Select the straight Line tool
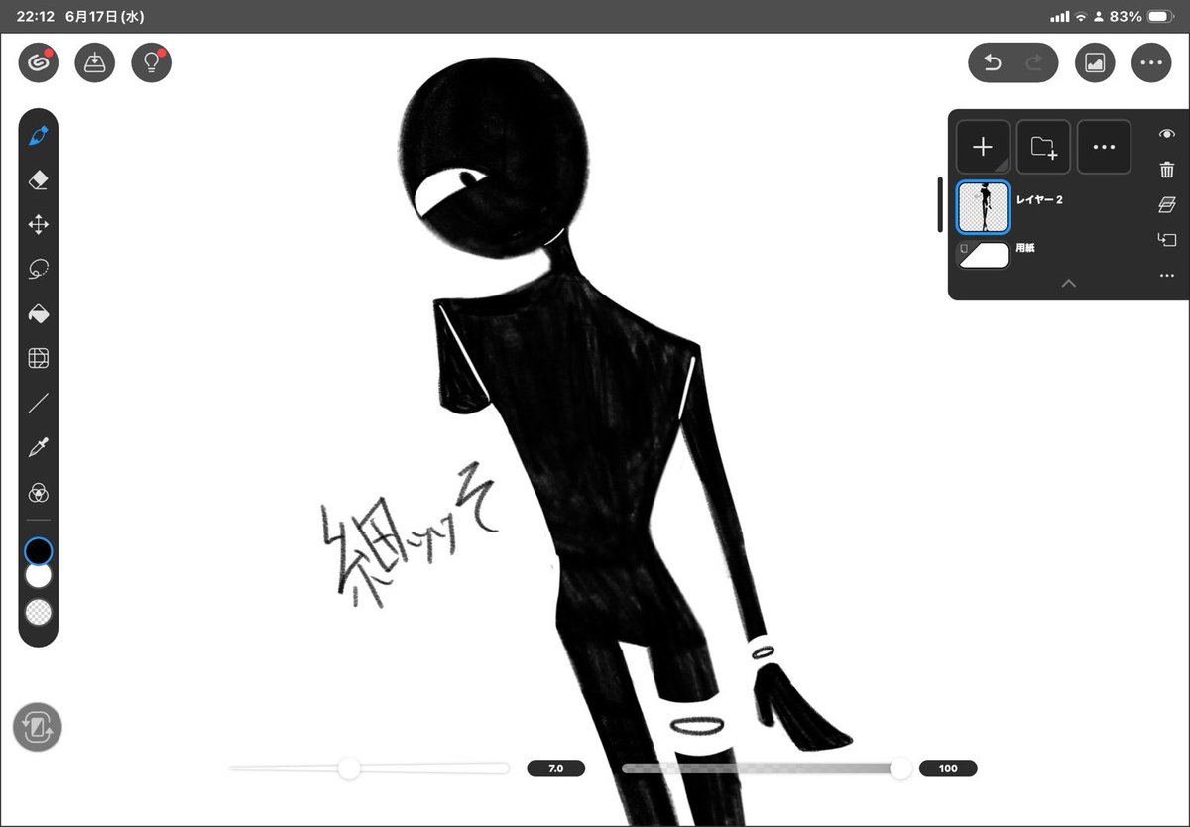The width and height of the screenshot is (1190, 827). [x=39, y=403]
